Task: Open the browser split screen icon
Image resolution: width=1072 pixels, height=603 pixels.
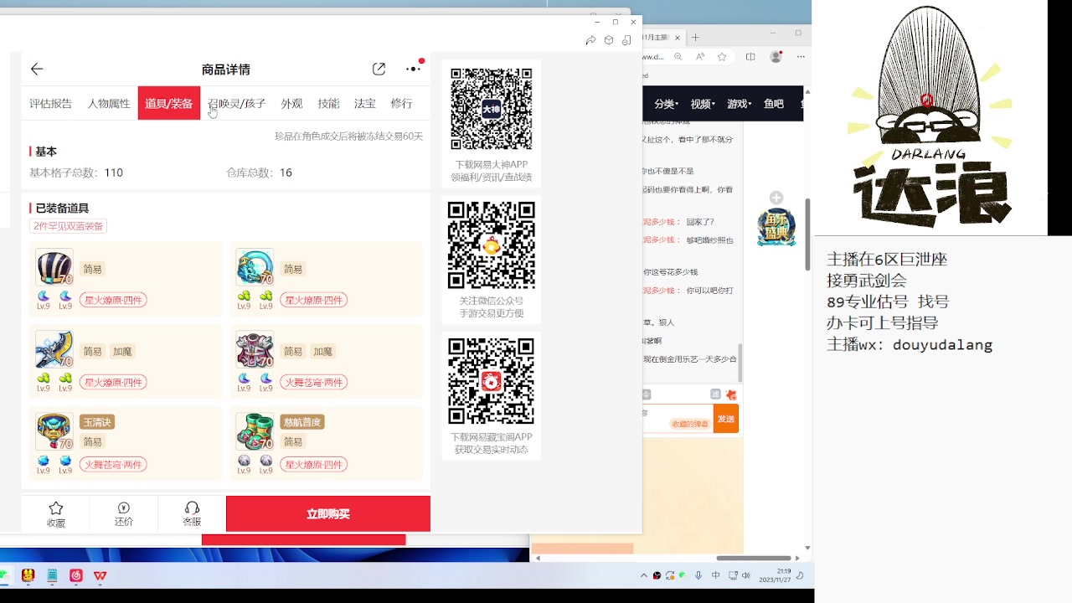Action: pyautogui.click(x=750, y=57)
